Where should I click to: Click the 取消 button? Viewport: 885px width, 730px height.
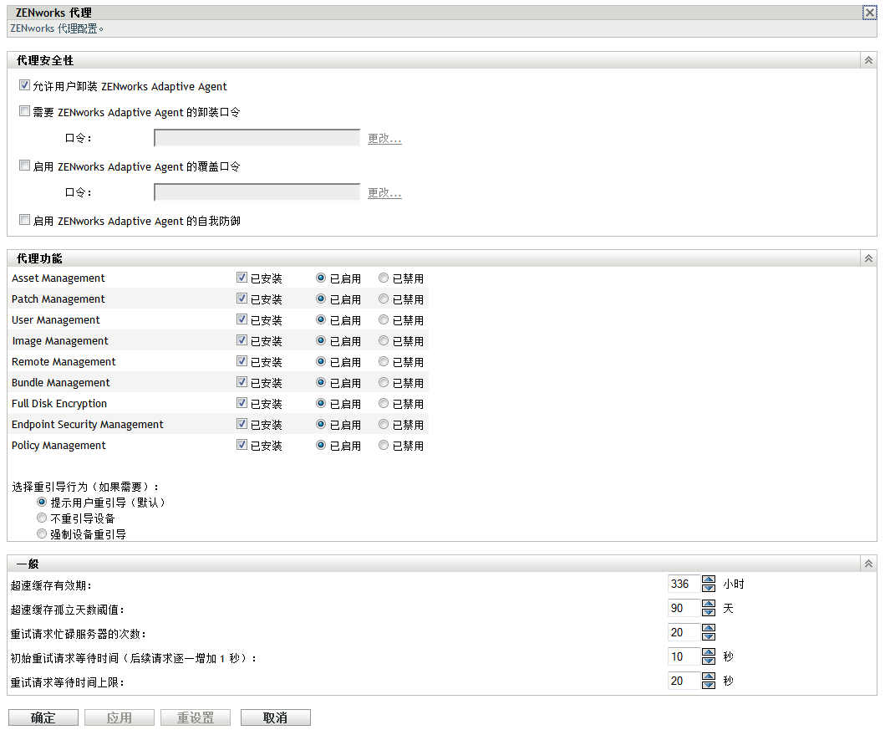(276, 717)
